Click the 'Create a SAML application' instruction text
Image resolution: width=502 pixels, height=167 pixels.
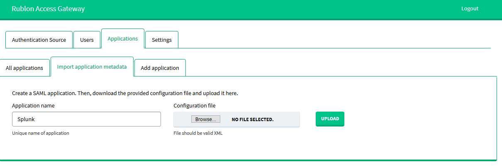click(x=125, y=93)
